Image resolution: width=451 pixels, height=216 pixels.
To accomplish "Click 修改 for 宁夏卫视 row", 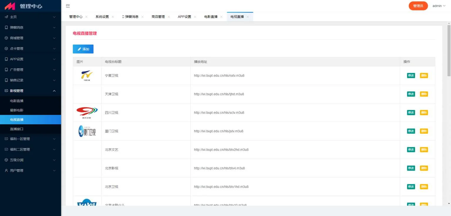I will tap(411, 76).
